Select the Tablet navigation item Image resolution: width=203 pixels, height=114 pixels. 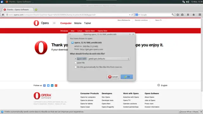click(88, 23)
